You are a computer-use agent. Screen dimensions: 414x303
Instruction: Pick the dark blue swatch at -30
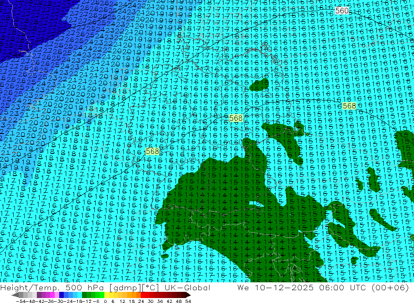click(61, 295)
